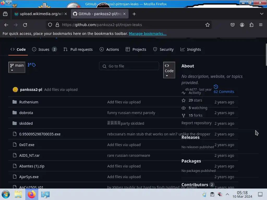The height and width of the screenshot is (200, 267).
Task: Open file AIDS_NT.rar
Action: point(29,155)
